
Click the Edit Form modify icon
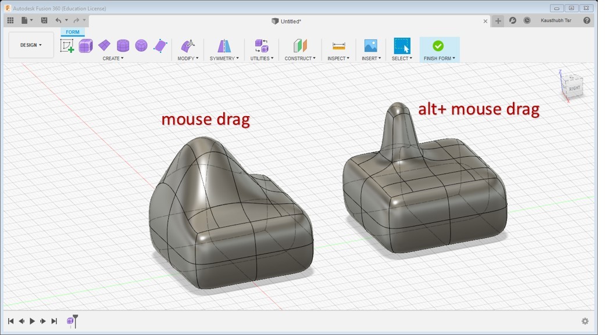click(188, 46)
